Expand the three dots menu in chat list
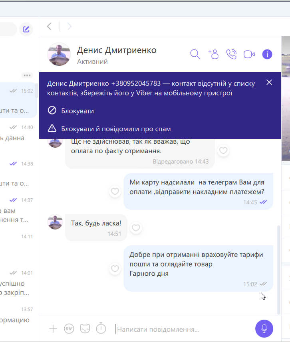The width and height of the screenshot is (290, 342). click(27, 75)
